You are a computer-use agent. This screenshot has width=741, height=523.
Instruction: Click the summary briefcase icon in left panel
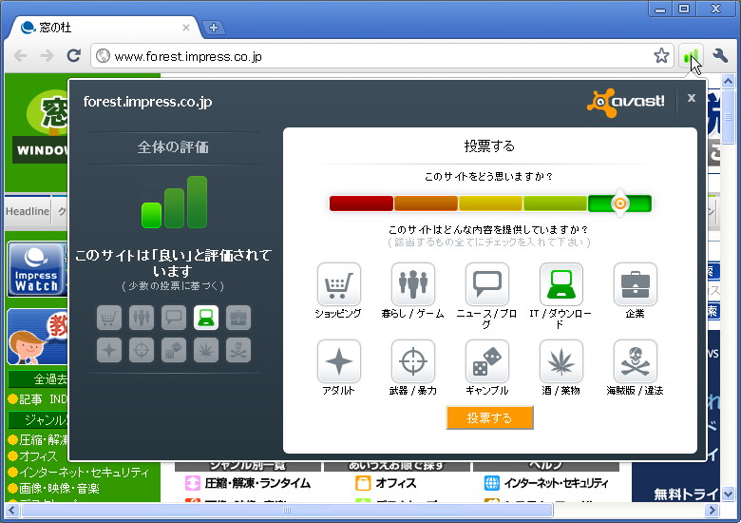pos(238,318)
